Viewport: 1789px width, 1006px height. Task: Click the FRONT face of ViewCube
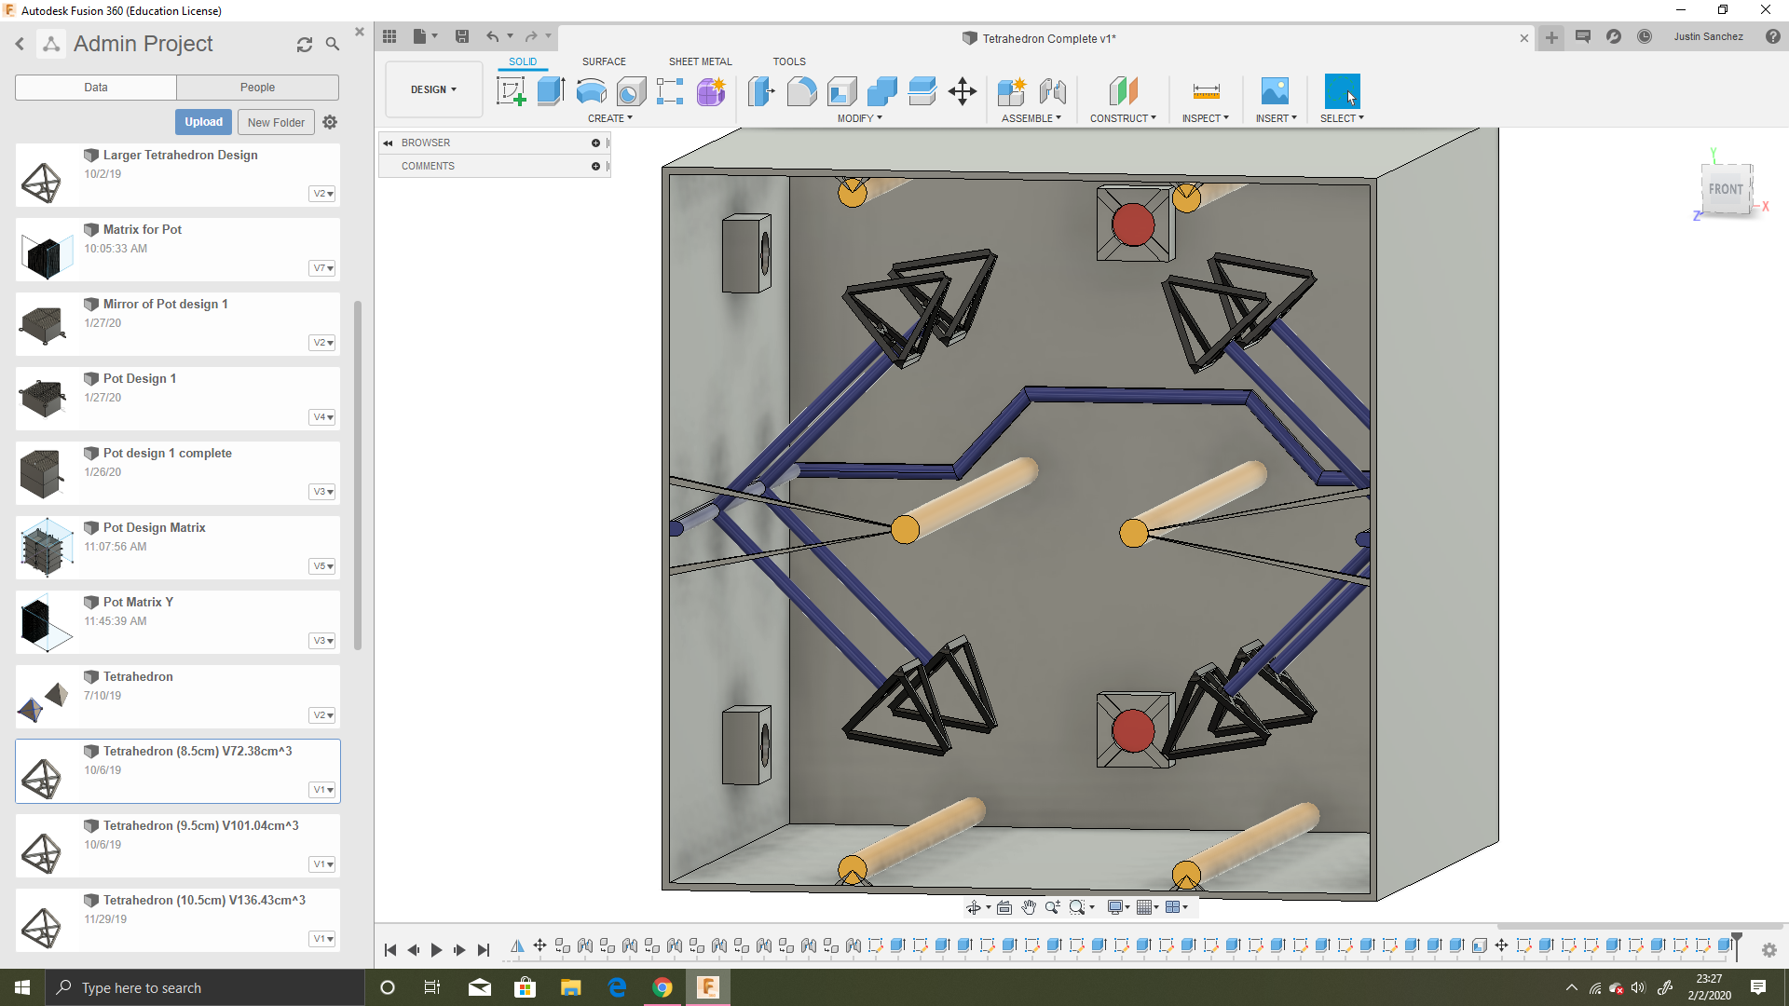(1726, 189)
